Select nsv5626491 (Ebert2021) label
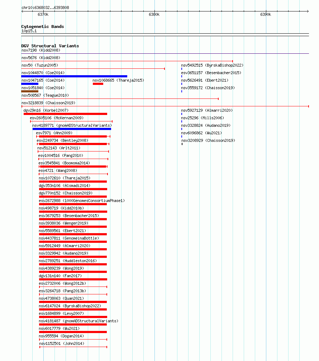The image size is (319, 361). tap(205, 80)
